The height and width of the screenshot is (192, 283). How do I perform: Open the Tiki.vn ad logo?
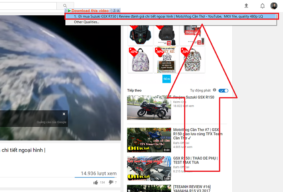point(167,79)
